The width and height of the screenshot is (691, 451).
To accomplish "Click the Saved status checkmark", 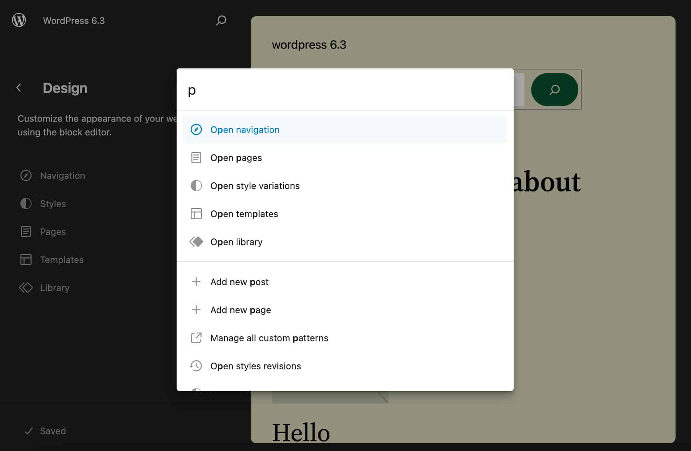I will [29, 431].
